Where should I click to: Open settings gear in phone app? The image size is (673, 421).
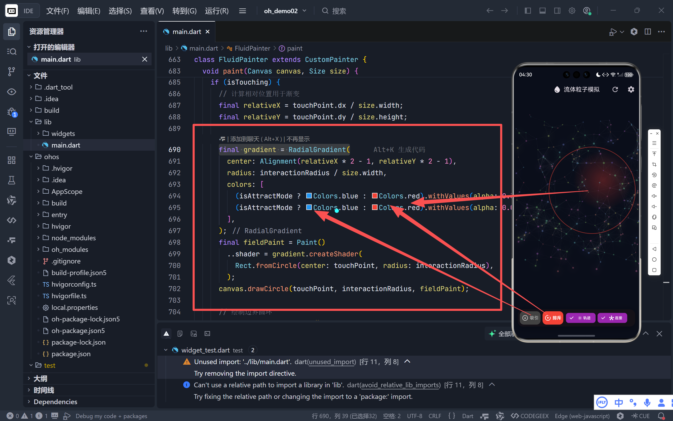(x=631, y=89)
